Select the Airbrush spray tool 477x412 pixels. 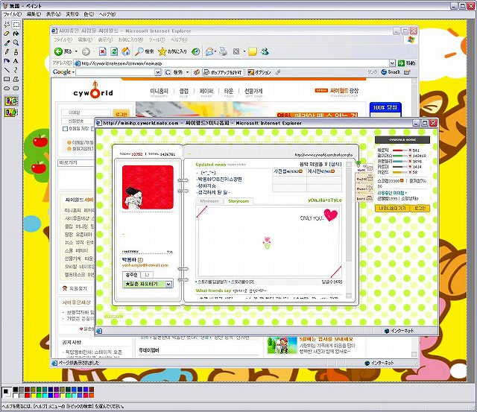7,61
